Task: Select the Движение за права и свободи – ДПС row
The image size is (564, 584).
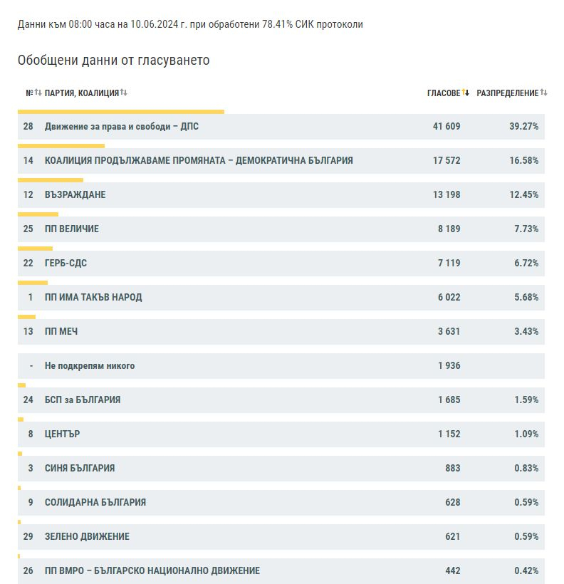Action: pos(281,127)
